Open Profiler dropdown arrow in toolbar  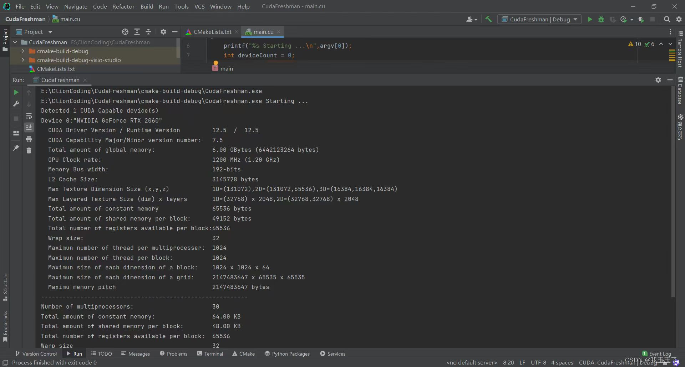pyautogui.click(x=632, y=20)
